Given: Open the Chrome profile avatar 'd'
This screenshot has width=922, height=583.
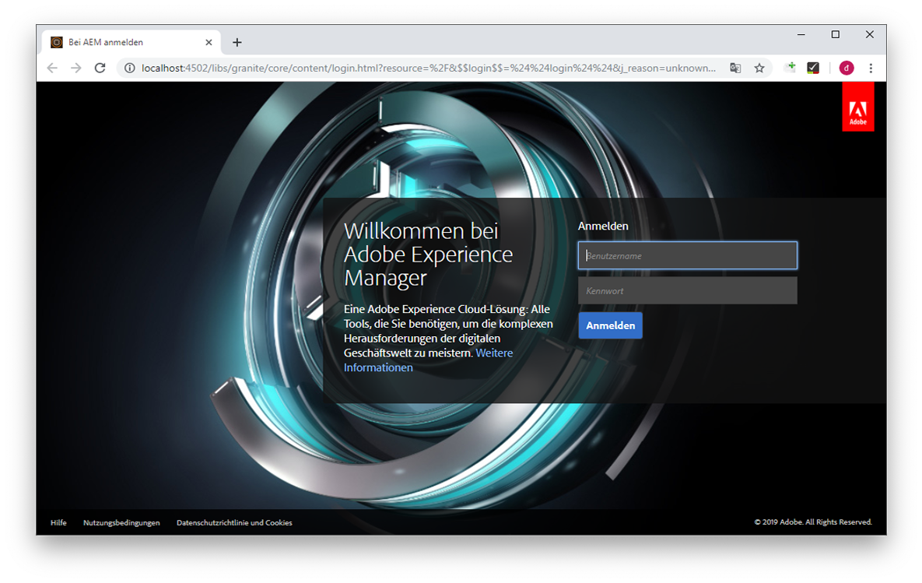Looking at the screenshot, I should (x=847, y=68).
